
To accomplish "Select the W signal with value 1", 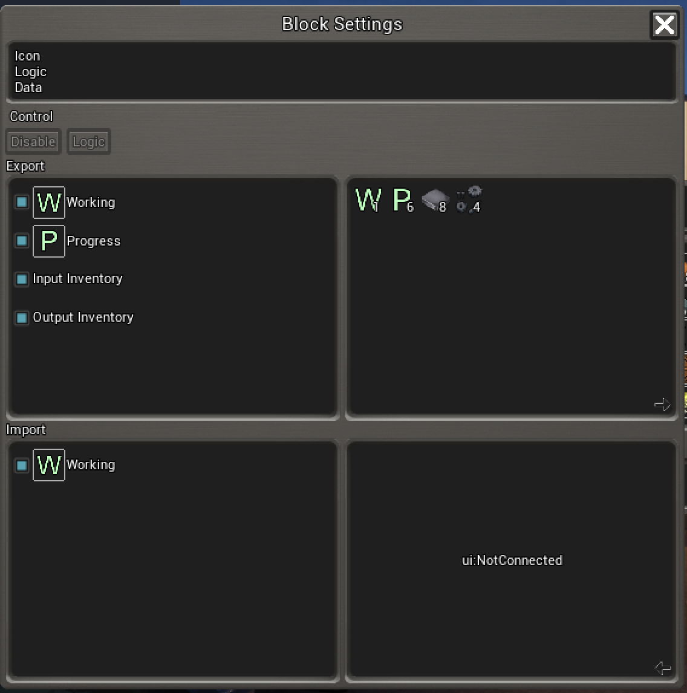I will point(368,200).
